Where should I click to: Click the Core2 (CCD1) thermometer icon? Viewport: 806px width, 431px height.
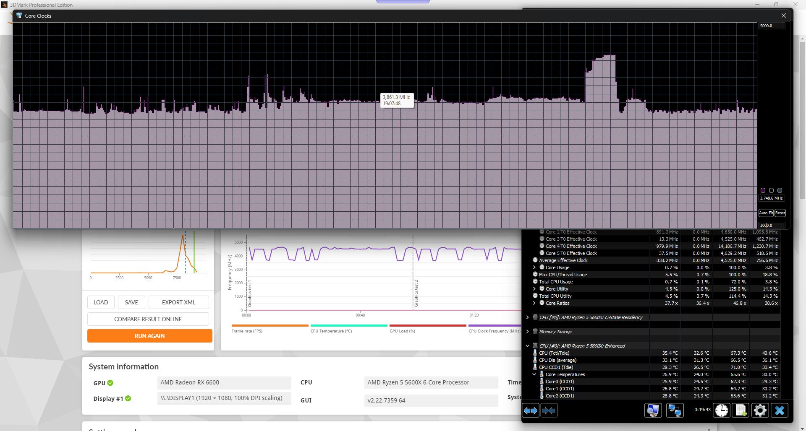(542, 396)
